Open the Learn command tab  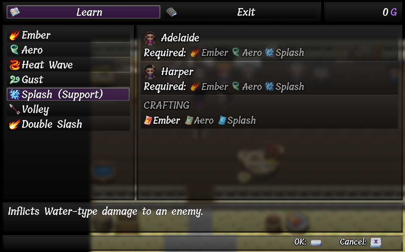83,12
